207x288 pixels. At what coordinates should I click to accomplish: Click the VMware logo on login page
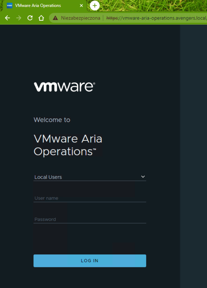[64, 87]
